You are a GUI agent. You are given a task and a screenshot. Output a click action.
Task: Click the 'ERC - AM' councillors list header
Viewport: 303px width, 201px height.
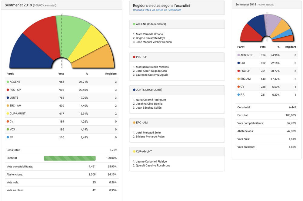pyautogui.click(x=142, y=123)
